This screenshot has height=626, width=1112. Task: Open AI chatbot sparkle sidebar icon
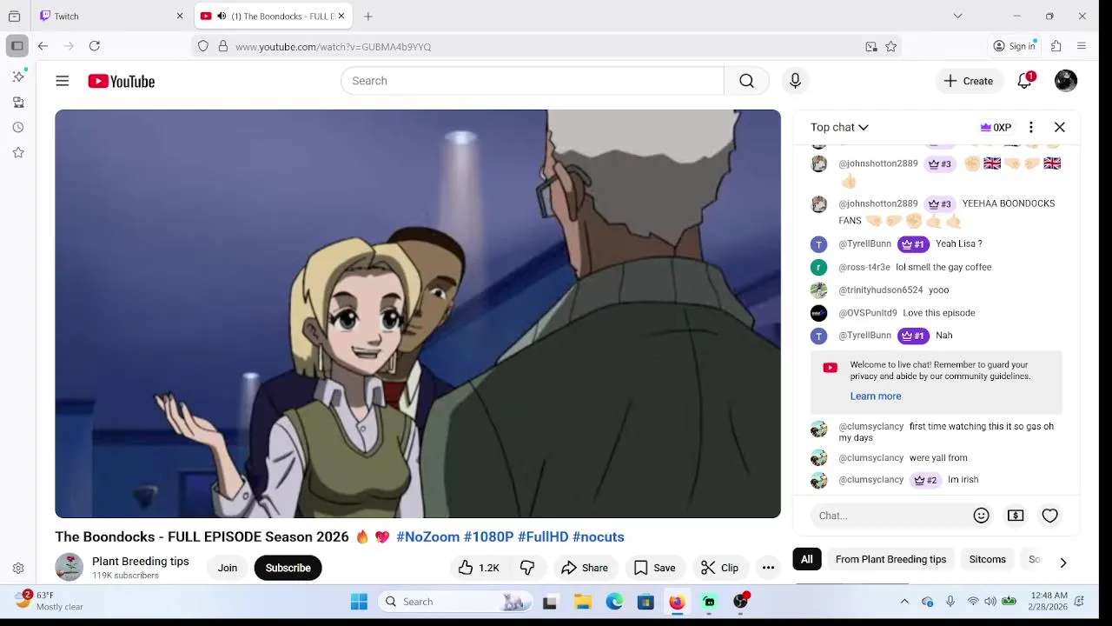[x=18, y=77]
